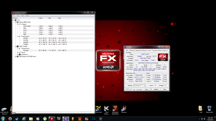Open the Windows Start button
The width and height of the screenshot is (216, 121).
[3, 119]
